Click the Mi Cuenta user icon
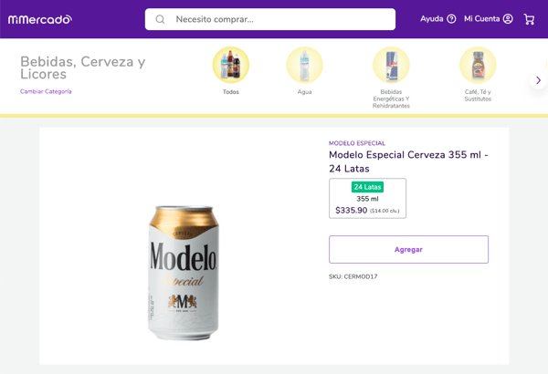Image resolution: width=548 pixels, height=374 pixels. tap(508, 19)
